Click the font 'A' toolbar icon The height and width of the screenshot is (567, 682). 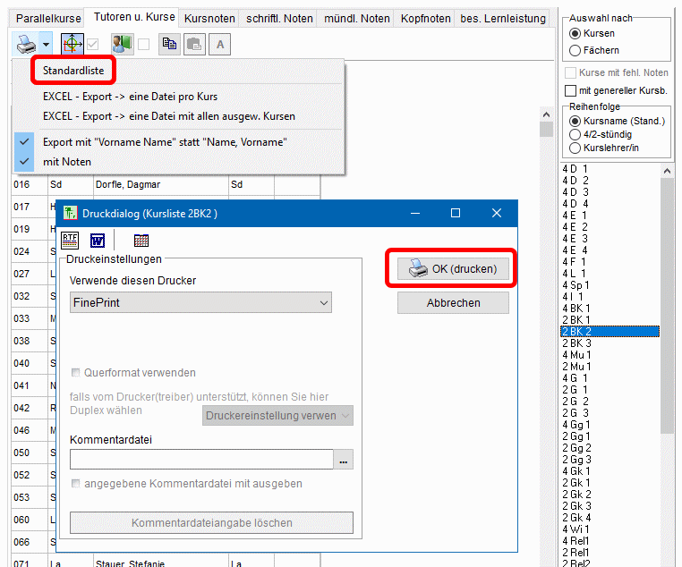(220, 44)
